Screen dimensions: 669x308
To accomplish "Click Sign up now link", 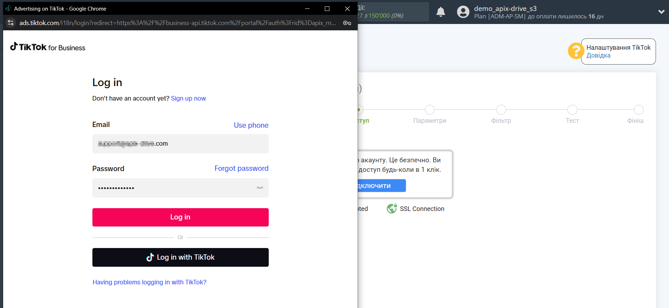I will tap(188, 98).
